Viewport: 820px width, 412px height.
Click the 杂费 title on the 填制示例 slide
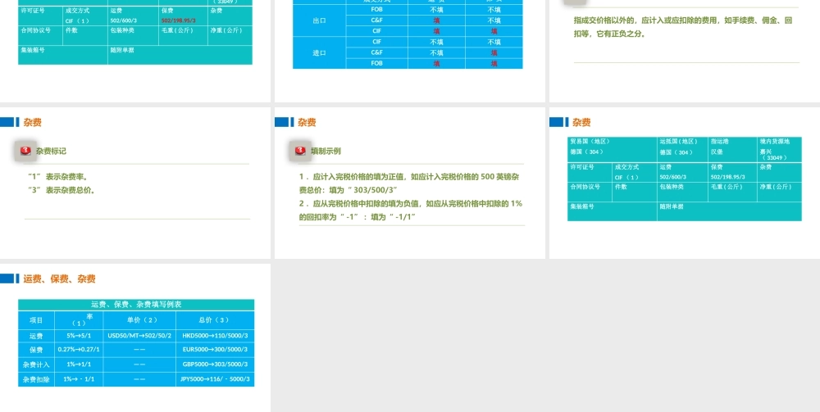coord(307,123)
